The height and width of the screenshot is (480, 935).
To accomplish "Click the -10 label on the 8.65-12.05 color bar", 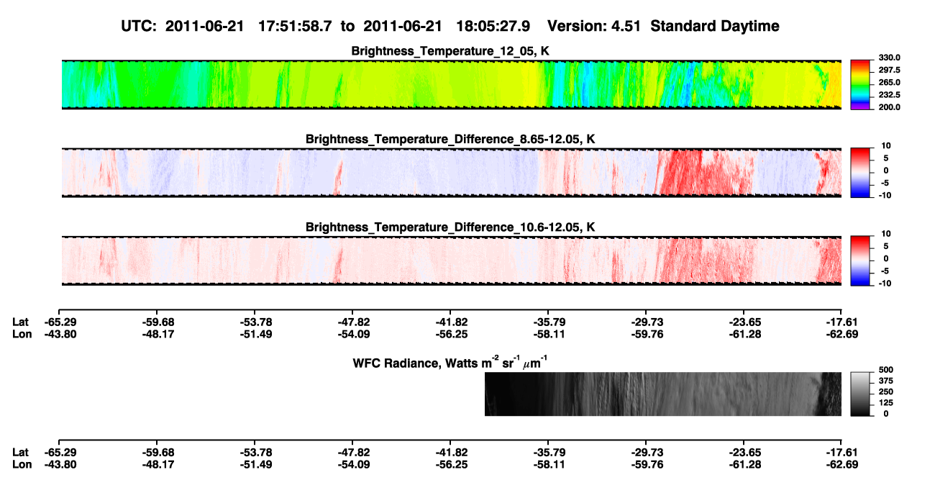I will (885, 196).
